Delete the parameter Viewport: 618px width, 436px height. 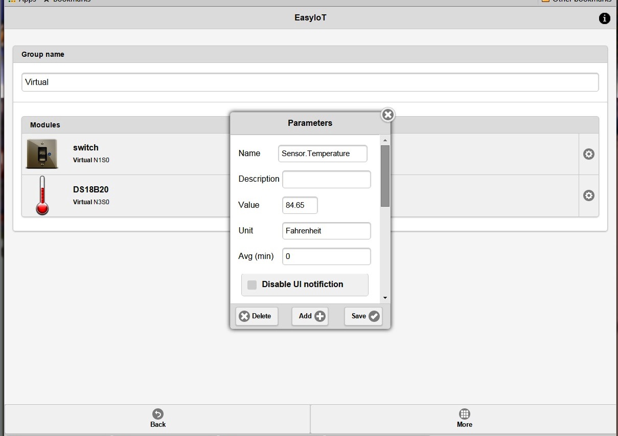coord(257,316)
